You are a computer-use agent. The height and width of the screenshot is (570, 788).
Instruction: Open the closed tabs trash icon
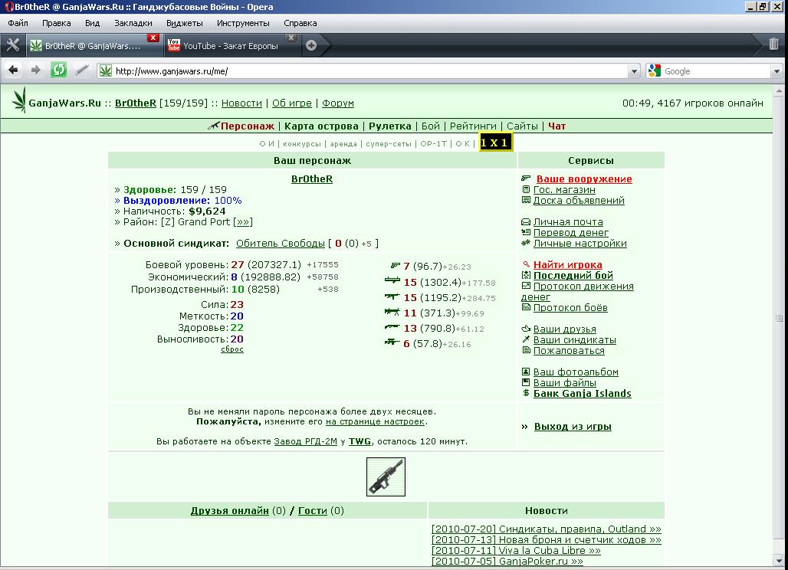pos(773,44)
